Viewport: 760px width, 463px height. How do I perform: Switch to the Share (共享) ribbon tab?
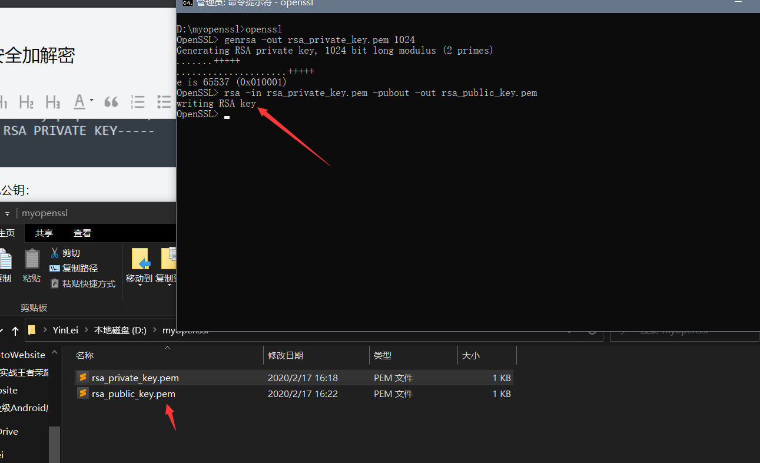(x=44, y=233)
